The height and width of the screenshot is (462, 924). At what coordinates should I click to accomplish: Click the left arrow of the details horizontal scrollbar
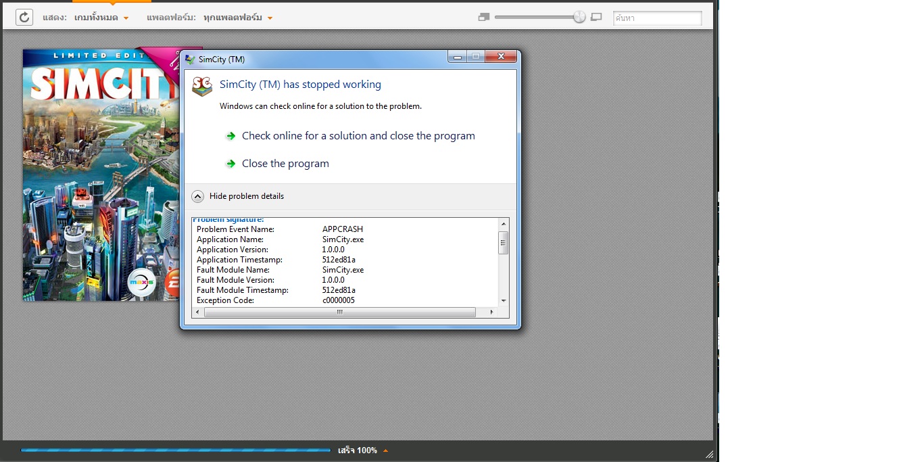[x=198, y=313]
